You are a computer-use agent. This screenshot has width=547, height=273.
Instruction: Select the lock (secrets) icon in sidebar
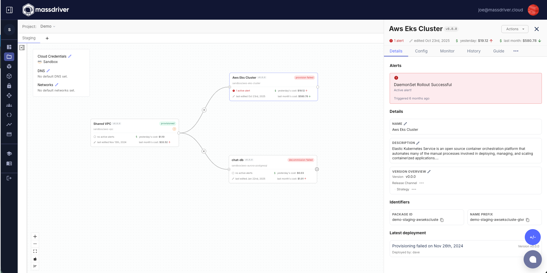coord(9,86)
